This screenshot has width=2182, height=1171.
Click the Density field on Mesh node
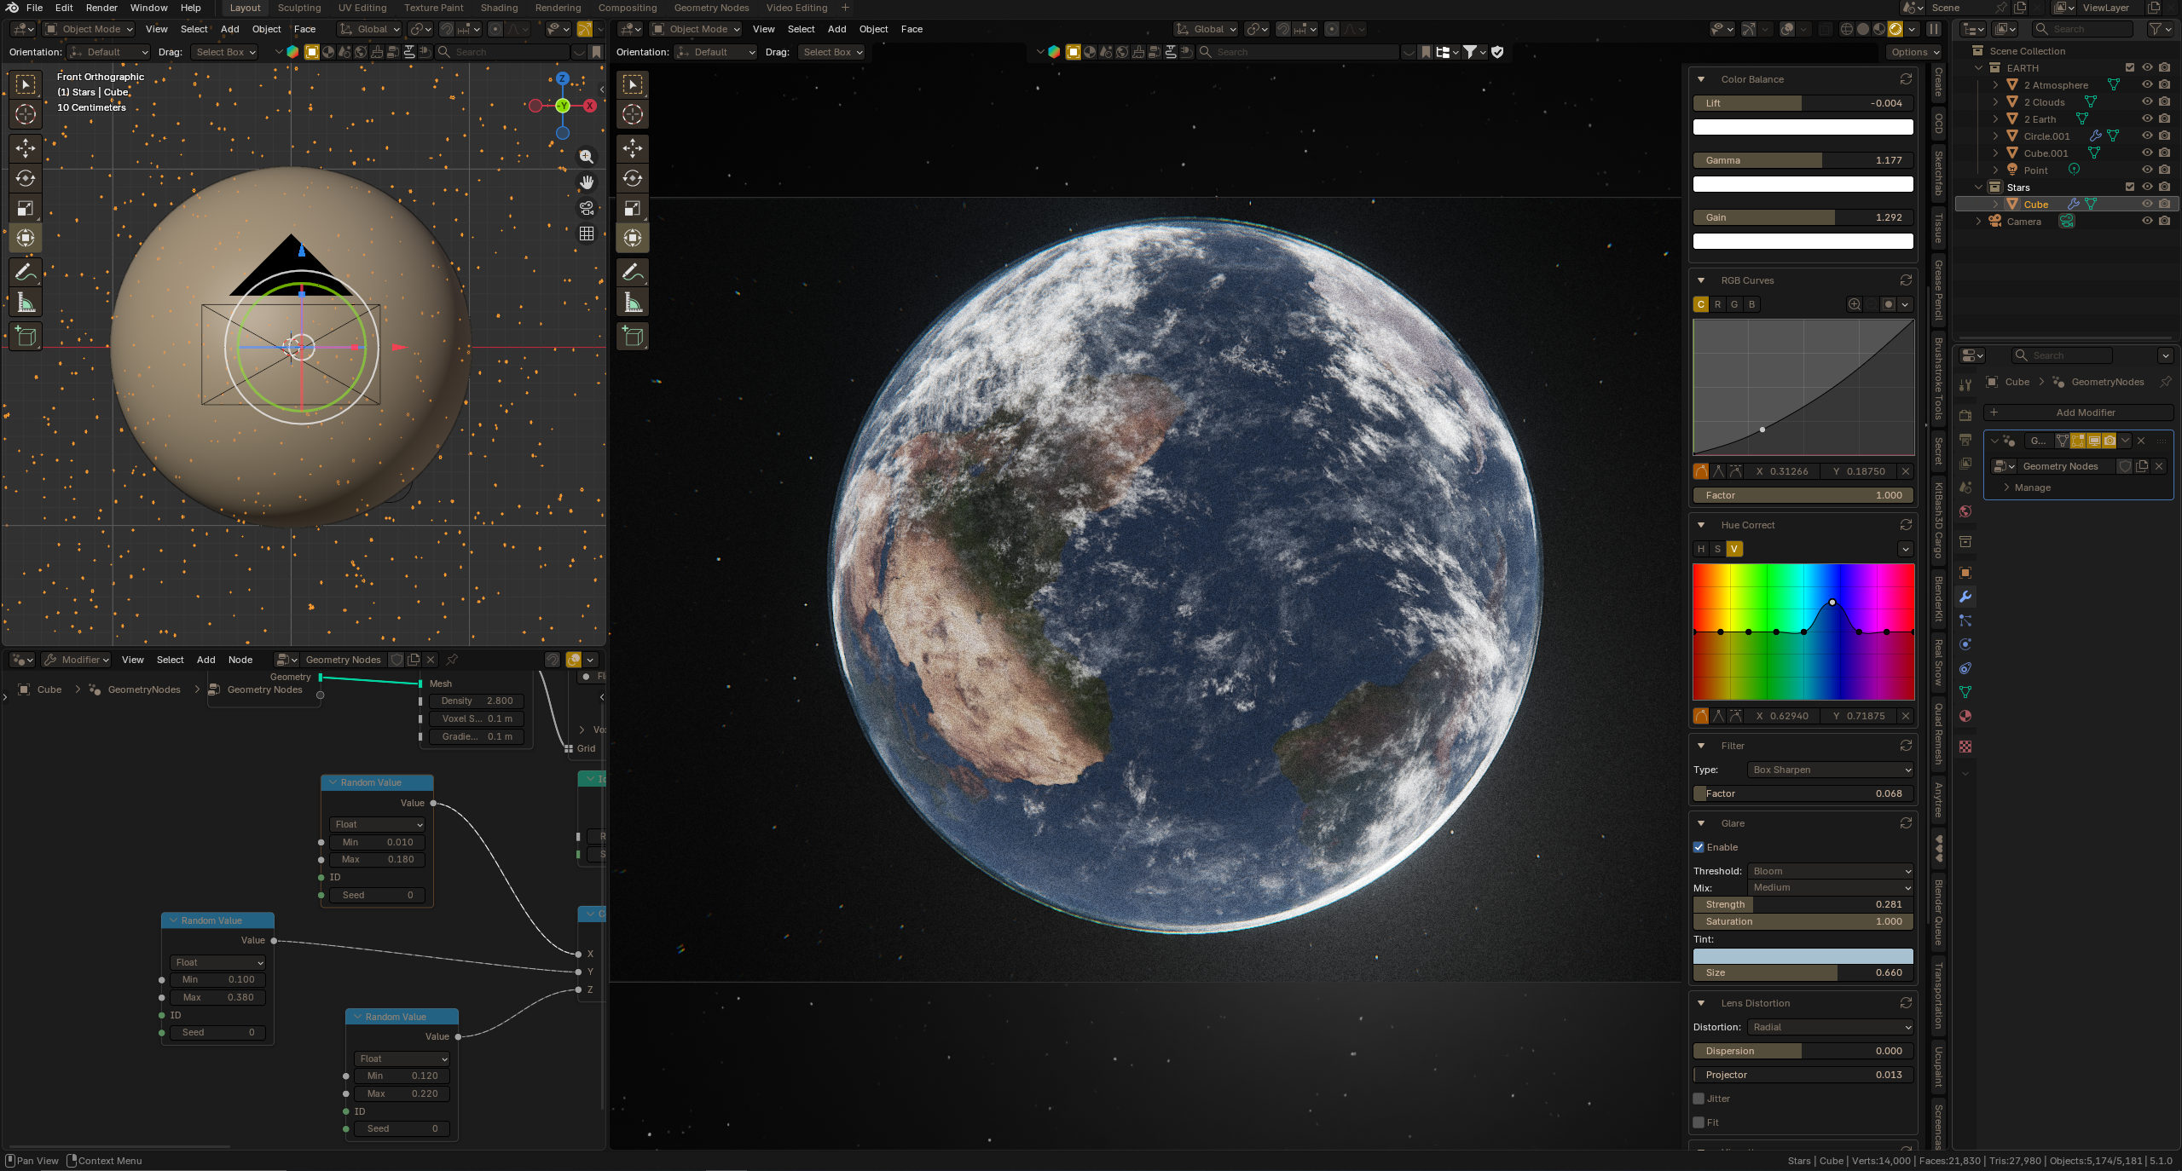(x=477, y=701)
